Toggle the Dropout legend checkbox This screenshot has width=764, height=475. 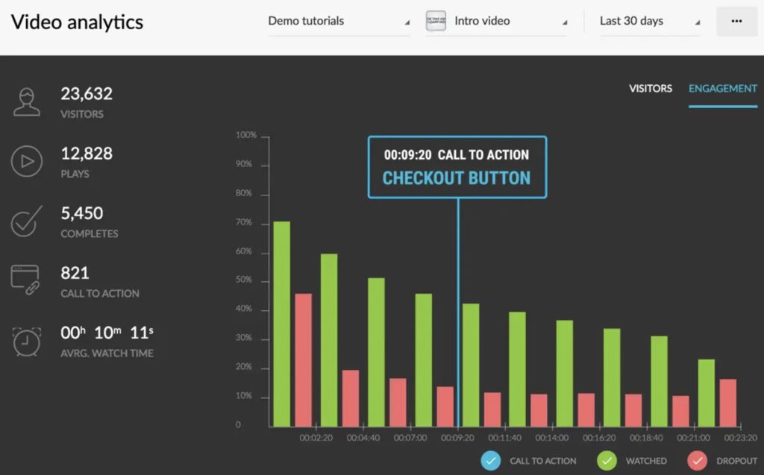698,460
